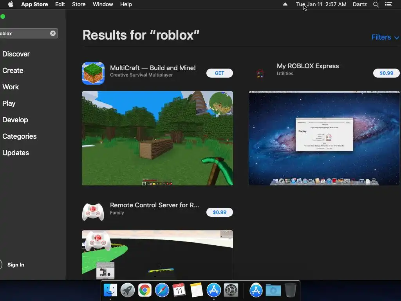Click the Utilities category label
The height and width of the screenshot is (301, 401).
tap(285, 73)
